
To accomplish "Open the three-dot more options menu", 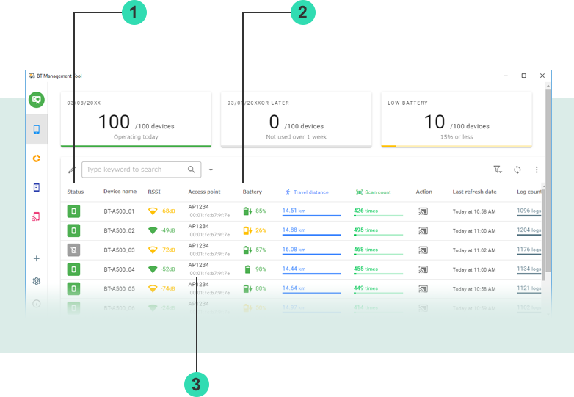I will click(x=537, y=170).
